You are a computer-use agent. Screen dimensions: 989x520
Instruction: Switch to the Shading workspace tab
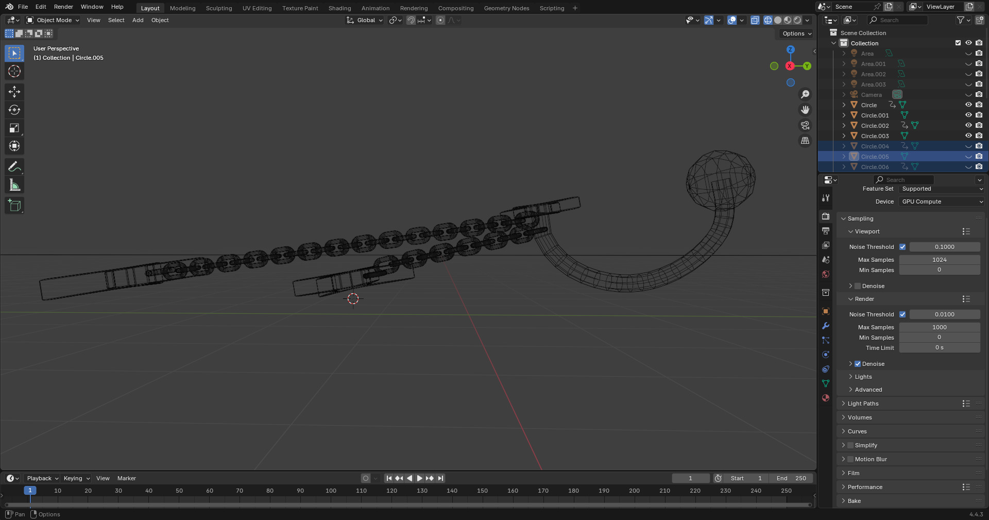coord(340,8)
